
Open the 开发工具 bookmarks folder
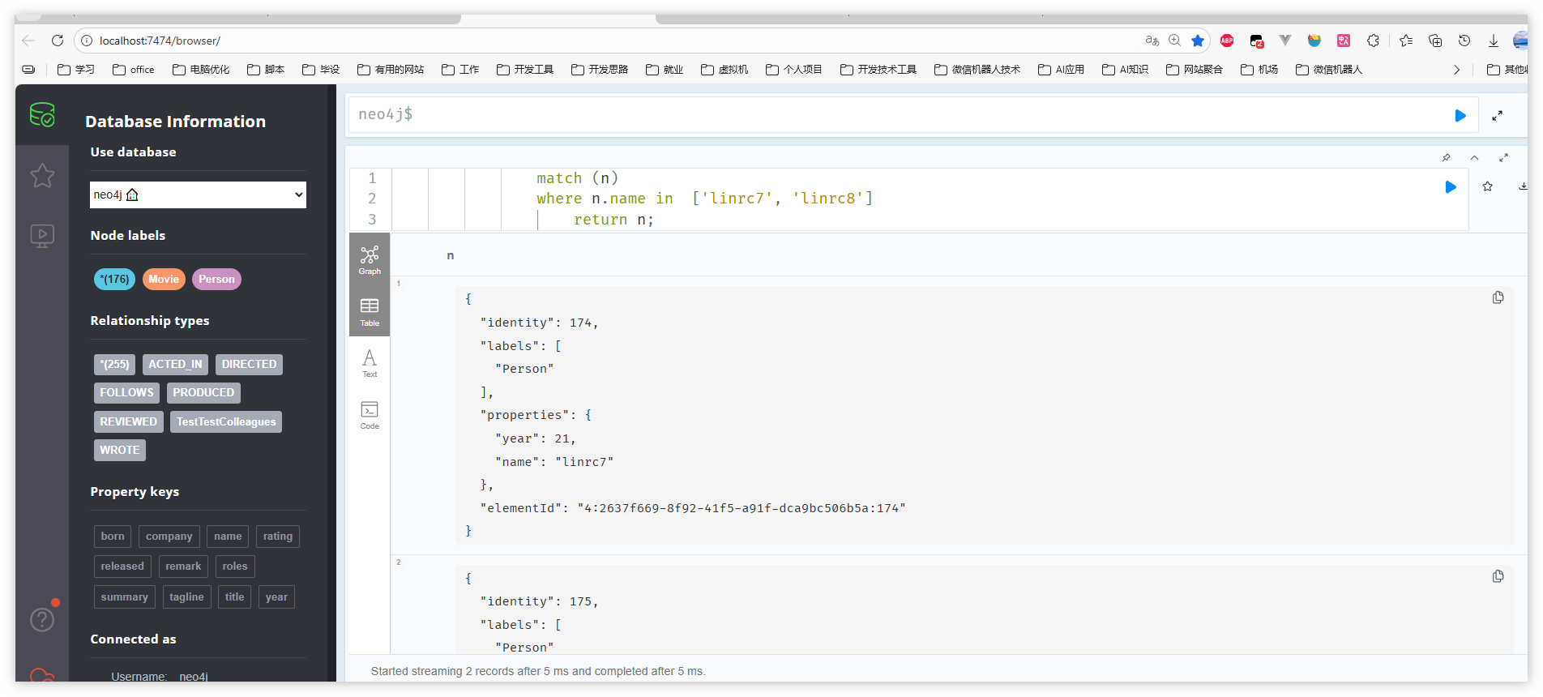click(x=525, y=70)
